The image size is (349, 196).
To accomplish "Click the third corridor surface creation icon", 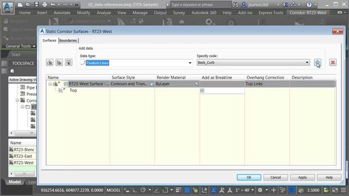I will click(x=69, y=63).
